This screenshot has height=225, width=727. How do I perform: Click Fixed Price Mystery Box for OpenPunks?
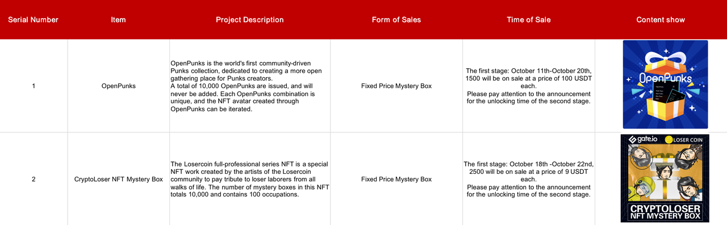click(396, 86)
